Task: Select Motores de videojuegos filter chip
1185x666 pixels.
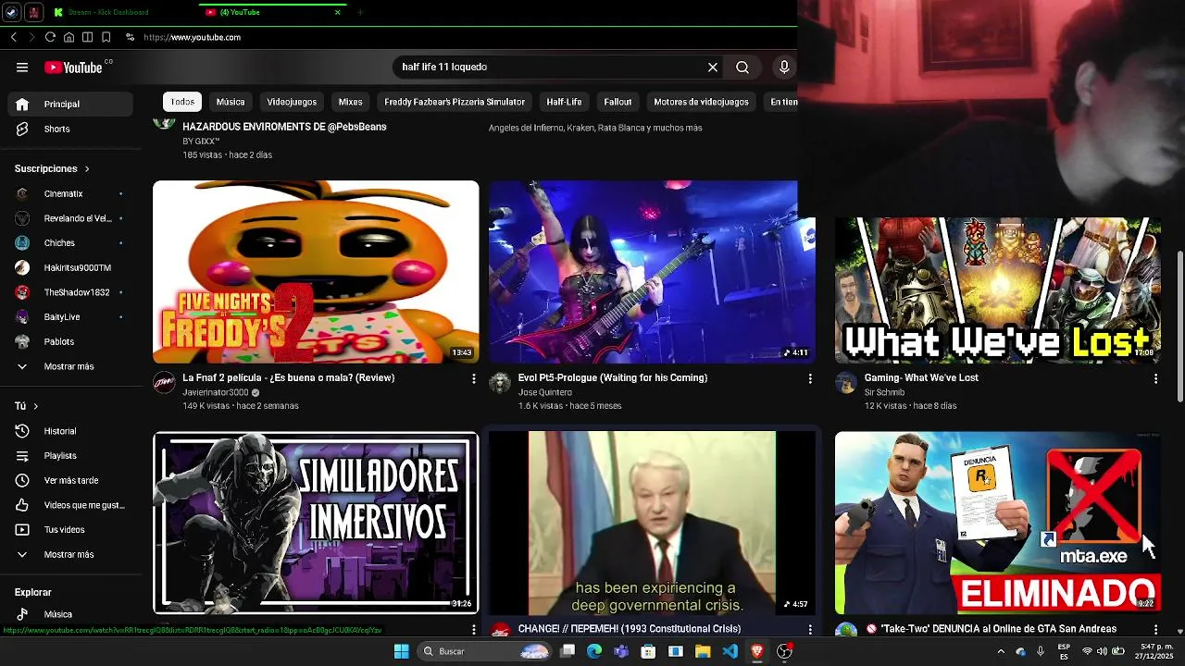Action: [x=701, y=102]
